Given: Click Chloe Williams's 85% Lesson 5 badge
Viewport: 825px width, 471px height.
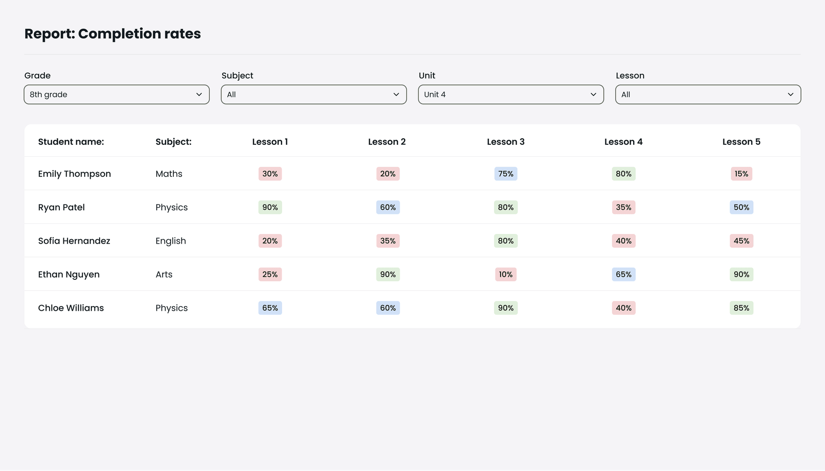Looking at the screenshot, I should tap(741, 308).
